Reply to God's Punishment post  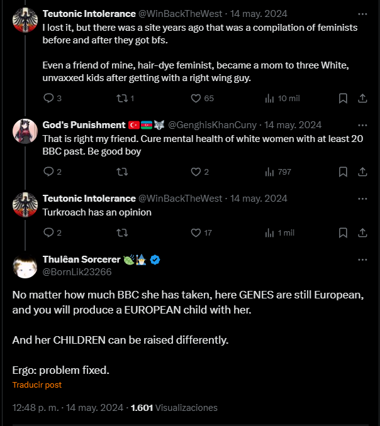48,172
